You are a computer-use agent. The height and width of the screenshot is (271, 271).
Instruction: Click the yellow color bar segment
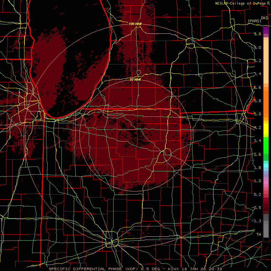[266, 129]
